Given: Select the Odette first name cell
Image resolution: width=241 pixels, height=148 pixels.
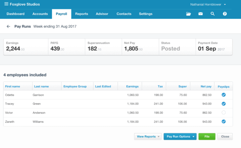Looking at the screenshot, I should coord(9,95).
